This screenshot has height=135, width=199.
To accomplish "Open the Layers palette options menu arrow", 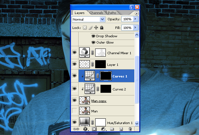I will click(137, 14).
